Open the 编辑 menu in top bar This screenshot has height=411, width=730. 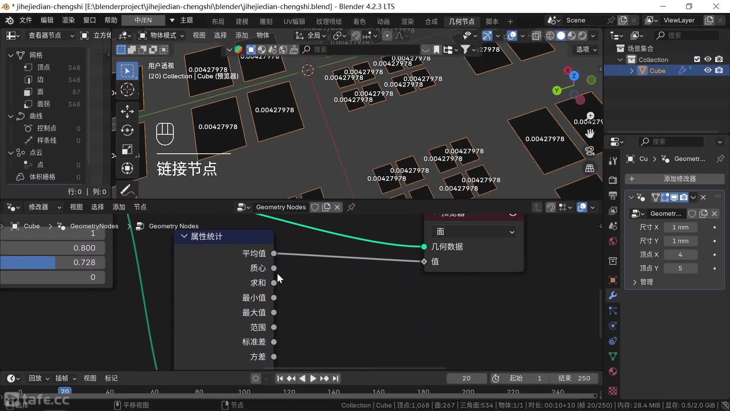tap(47, 20)
